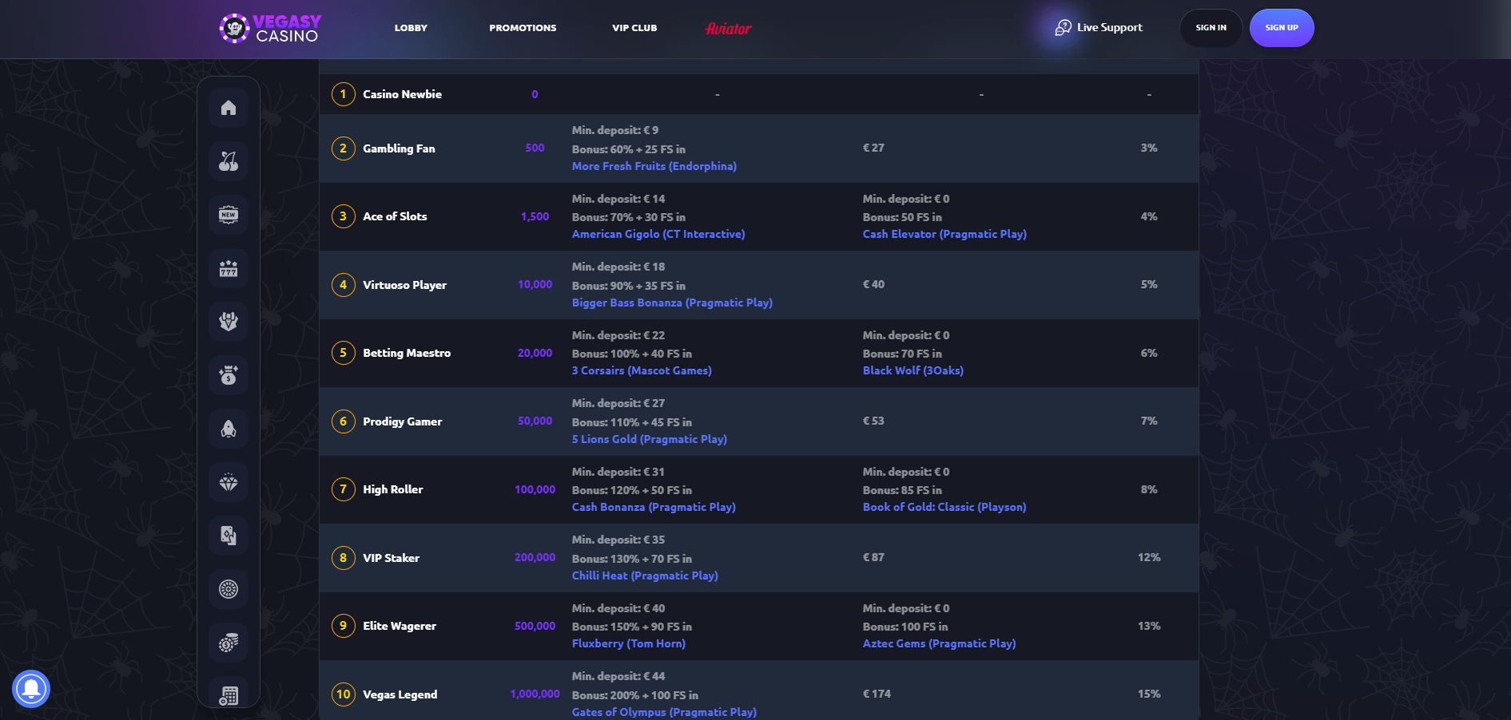Open the VIP Club menu item
The image size is (1511, 720).
click(x=634, y=28)
